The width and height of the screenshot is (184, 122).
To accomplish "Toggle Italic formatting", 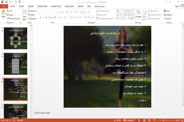I will click(x=43, y=17).
